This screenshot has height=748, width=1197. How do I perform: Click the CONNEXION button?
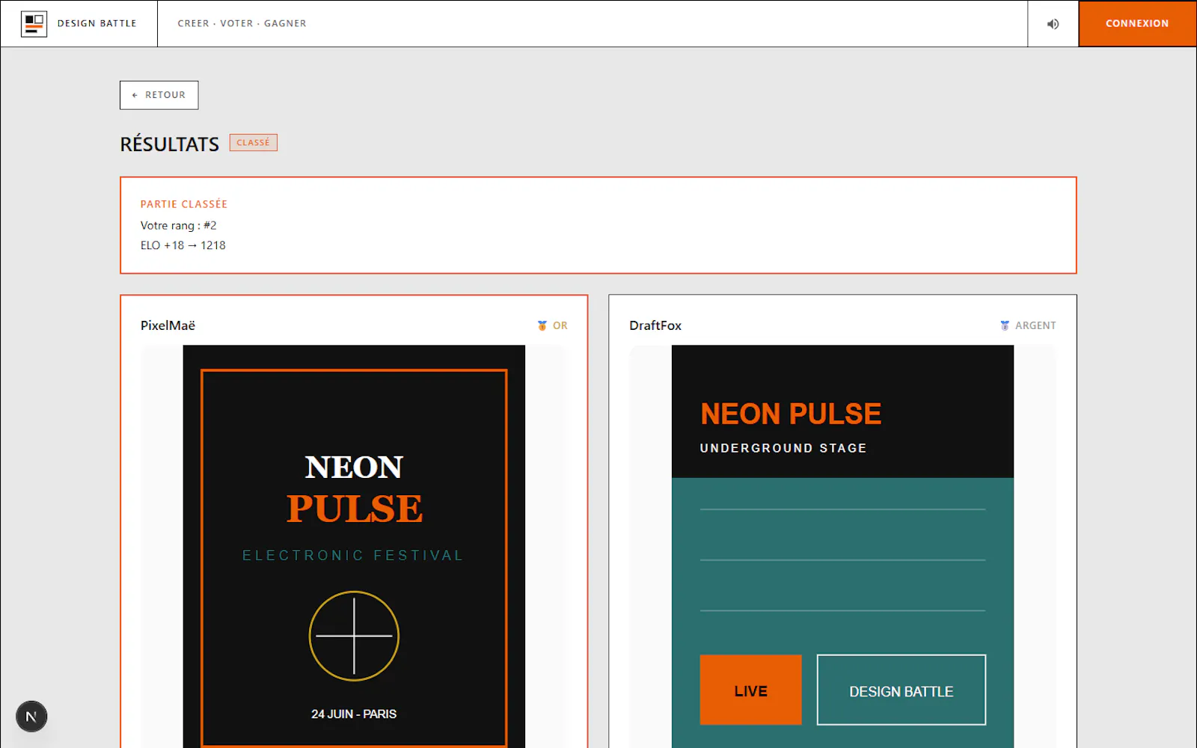click(x=1137, y=24)
